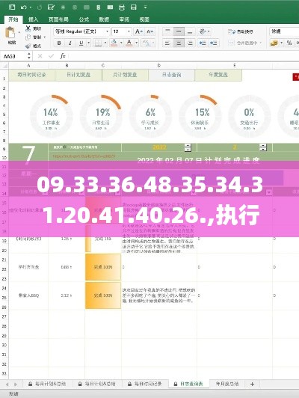The width and height of the screenshot is (299, 398).
Task: Click the 带家人BBQ task cell
Action: click(x=28, y=296)
